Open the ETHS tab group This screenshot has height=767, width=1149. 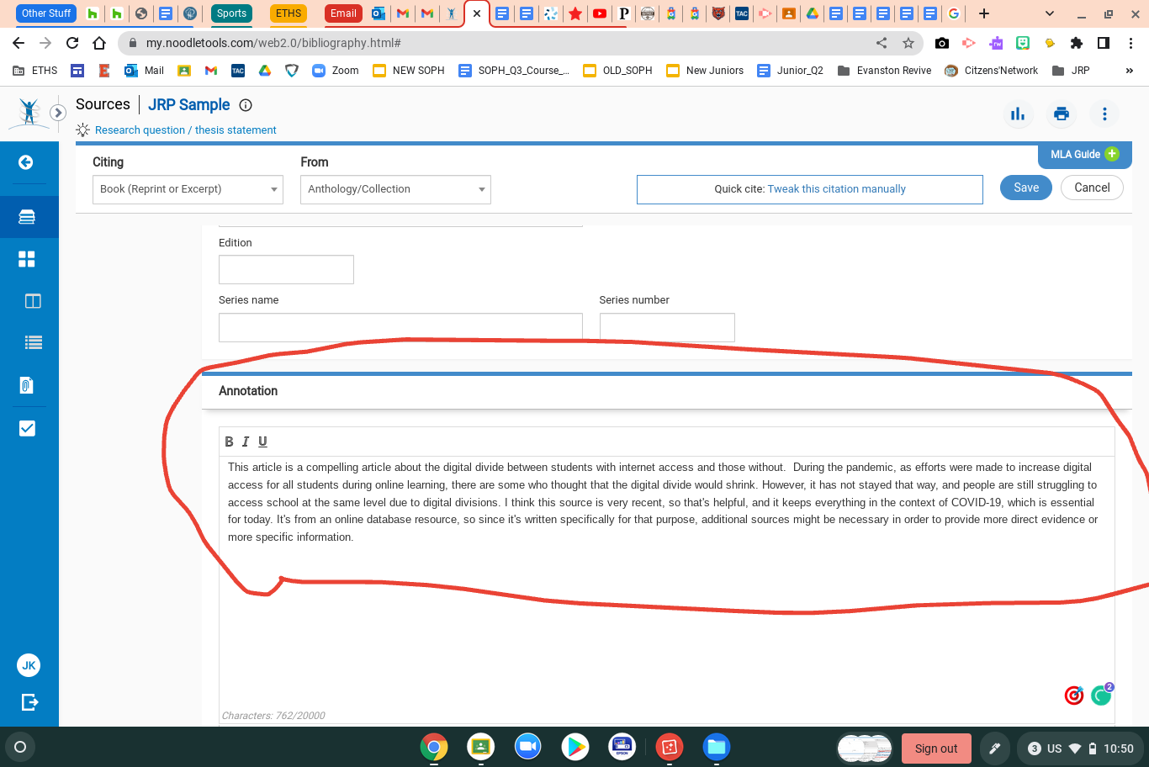(289, 13)
